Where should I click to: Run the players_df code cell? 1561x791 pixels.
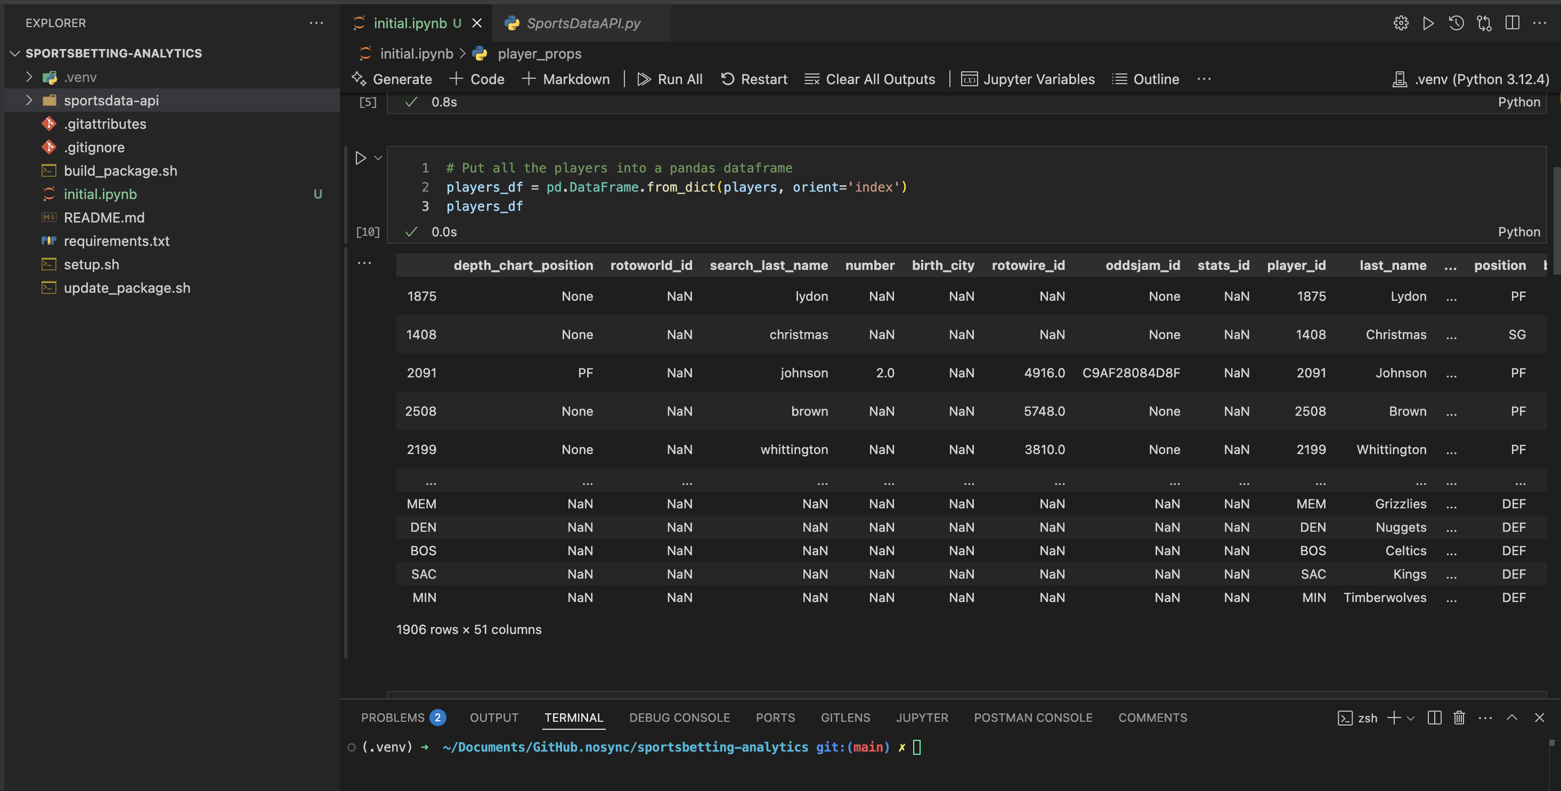pyautogui.click(x=361, y=158)
